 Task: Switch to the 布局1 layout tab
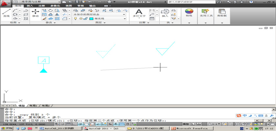[x=33, y=106]
